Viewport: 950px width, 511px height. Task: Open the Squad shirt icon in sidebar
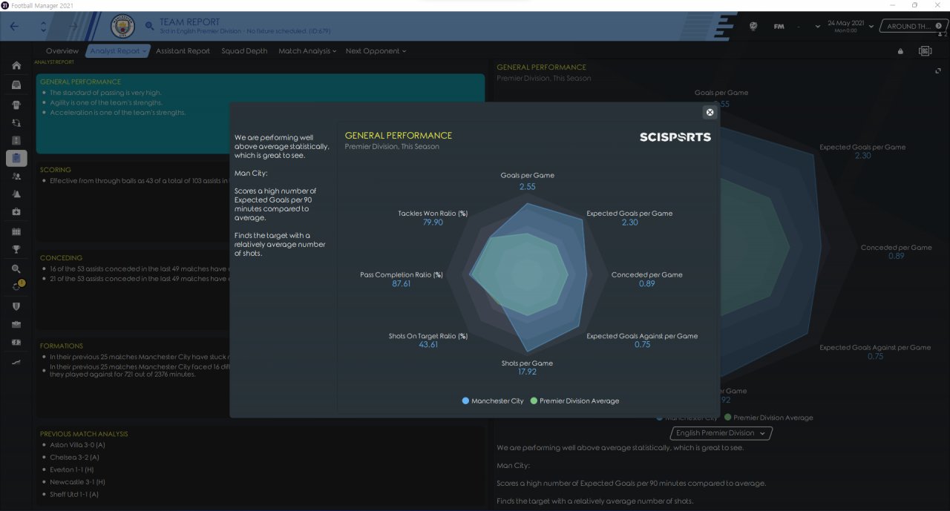[x=16, y=105]
